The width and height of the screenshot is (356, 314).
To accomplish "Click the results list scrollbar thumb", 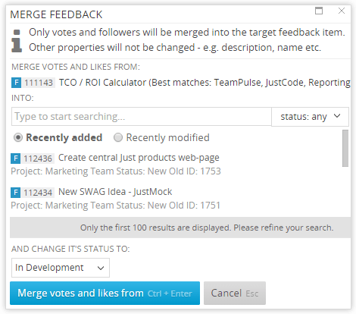I will (x=345, y=148).
